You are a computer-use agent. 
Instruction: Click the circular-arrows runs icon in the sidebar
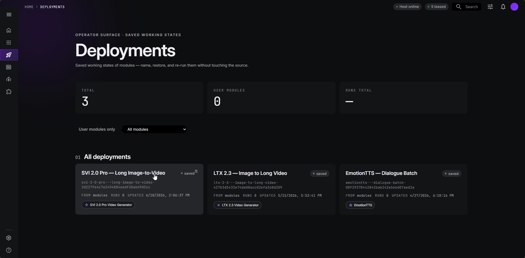[x=9, y=79]
